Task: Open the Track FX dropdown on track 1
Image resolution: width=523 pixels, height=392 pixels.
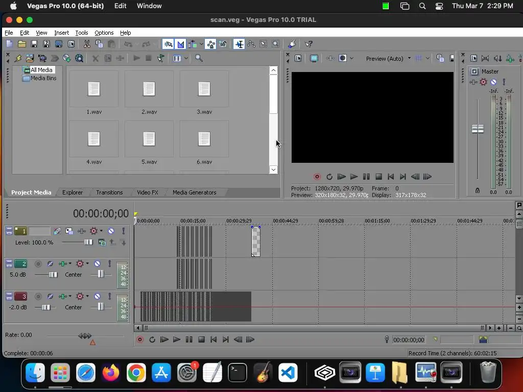Action: tap(101, 230)
